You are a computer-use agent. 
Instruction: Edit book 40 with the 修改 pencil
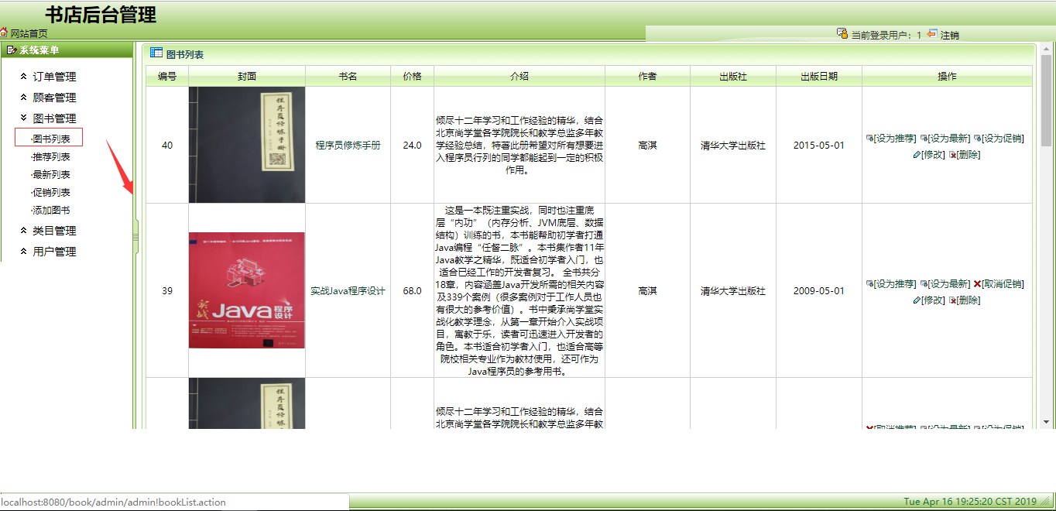point(929,155)
